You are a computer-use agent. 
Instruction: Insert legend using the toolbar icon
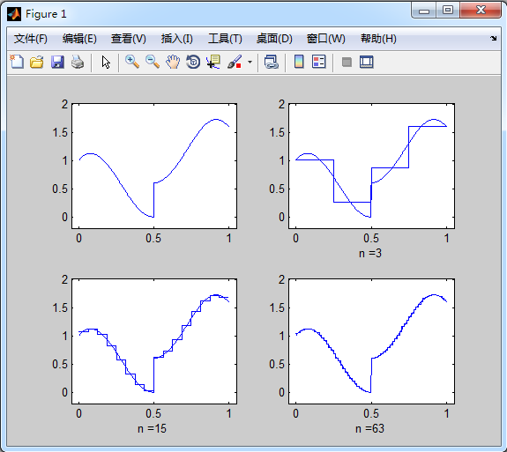click(x=319, y=62)
